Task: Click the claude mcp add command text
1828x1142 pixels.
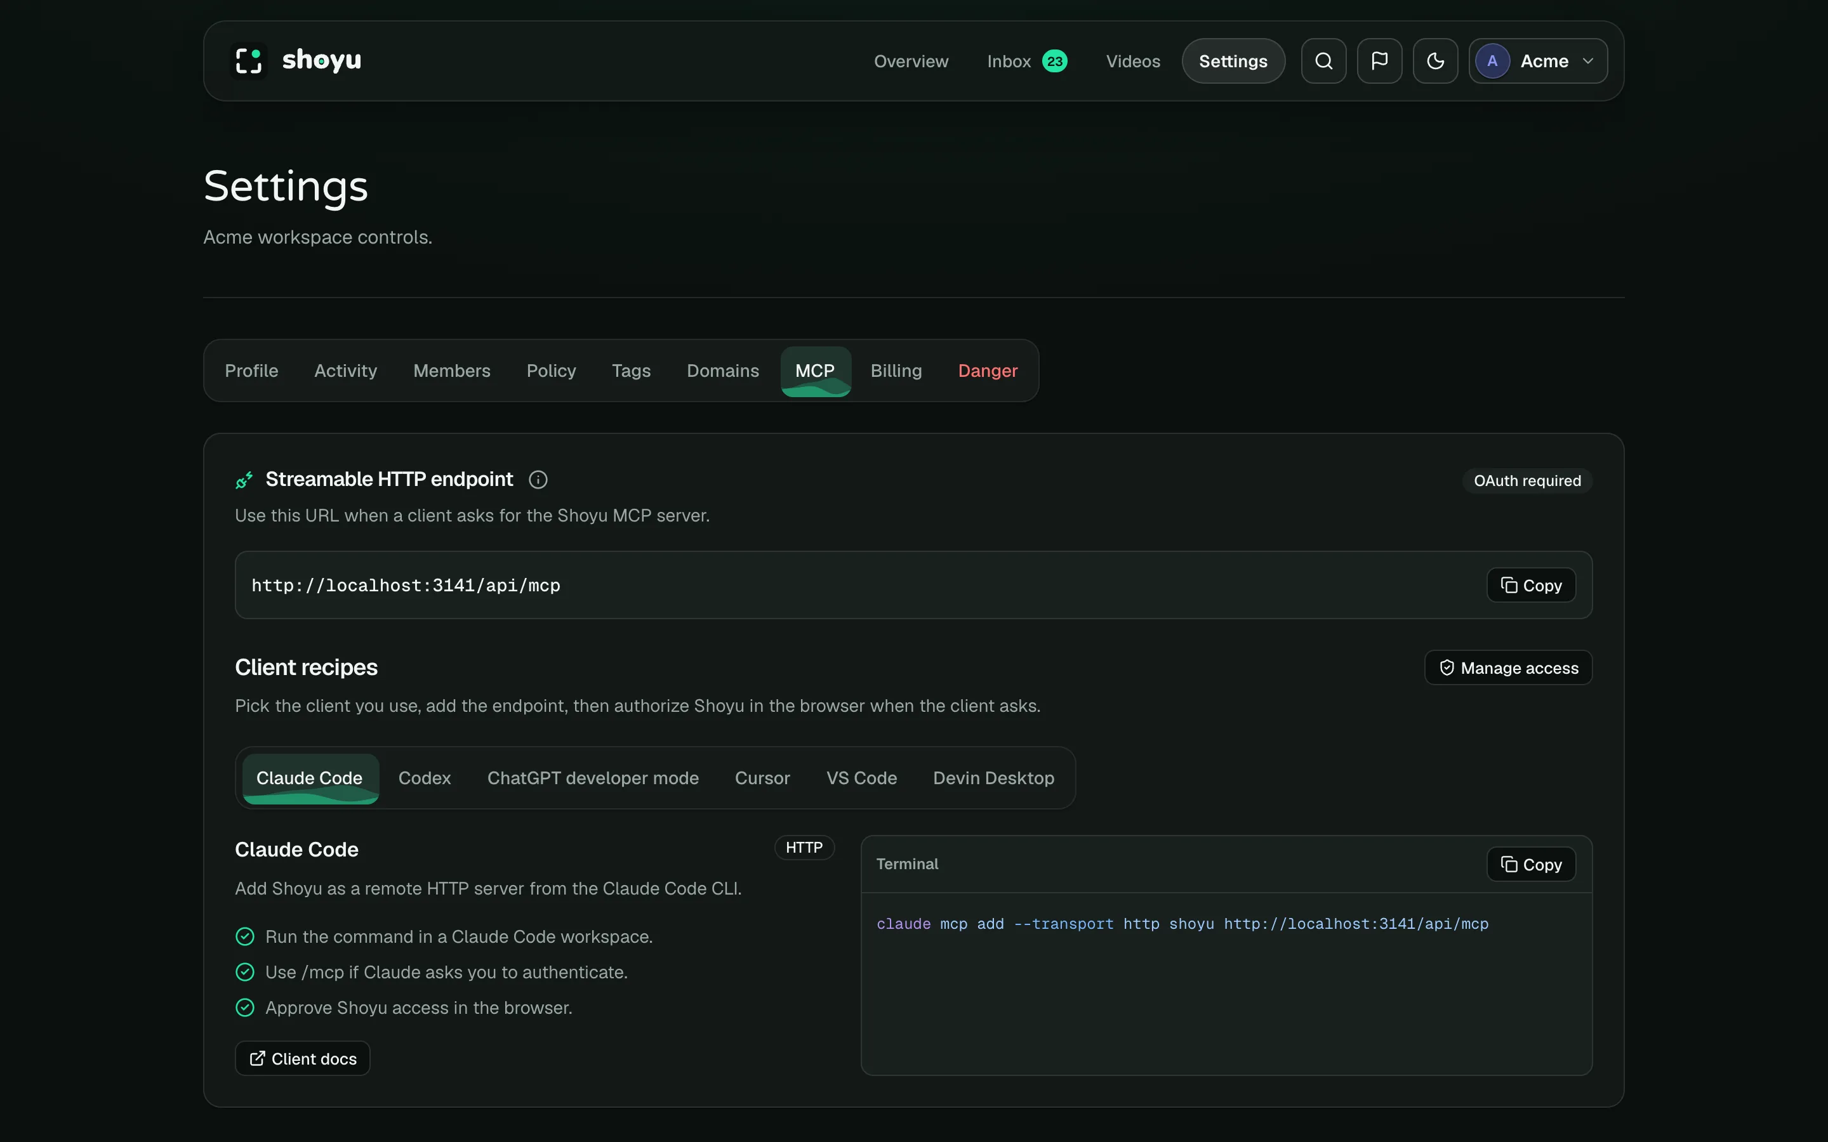Action: [1182, 924]
